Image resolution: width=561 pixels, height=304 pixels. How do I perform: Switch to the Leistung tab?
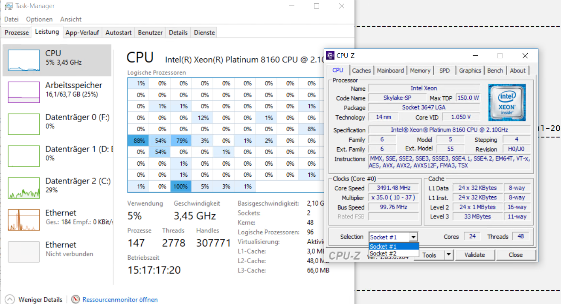pos(47,32)
